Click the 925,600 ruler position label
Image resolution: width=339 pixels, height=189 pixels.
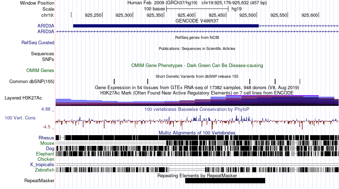[310, 15]
